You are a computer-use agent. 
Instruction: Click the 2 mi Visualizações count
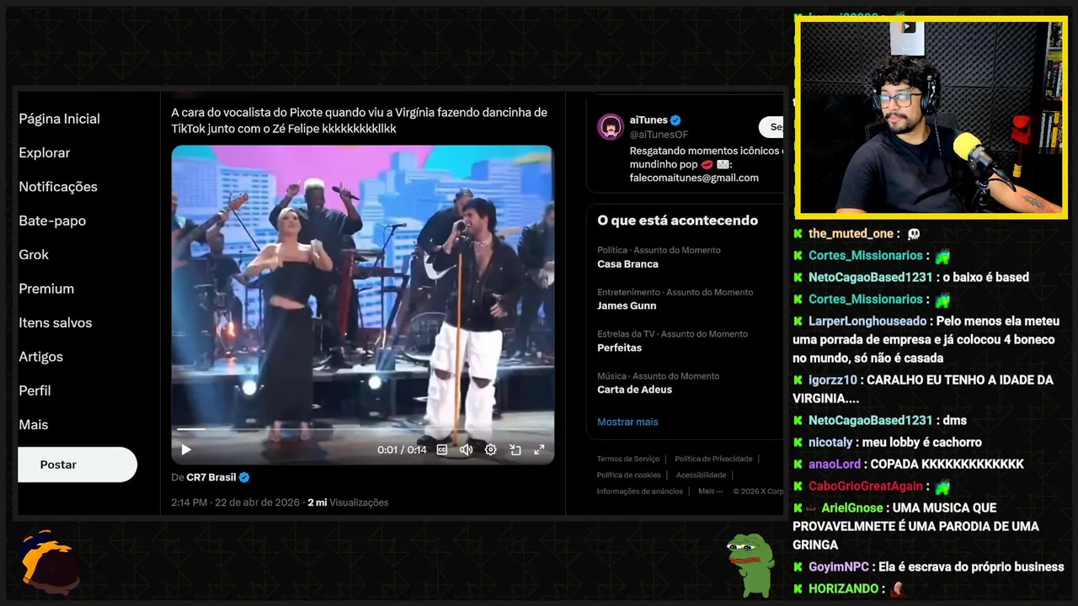[348, 502]
